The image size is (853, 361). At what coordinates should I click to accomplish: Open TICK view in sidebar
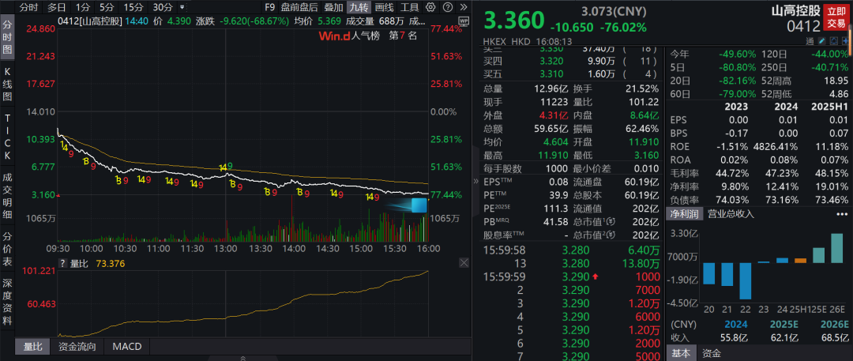pos(8,136)
